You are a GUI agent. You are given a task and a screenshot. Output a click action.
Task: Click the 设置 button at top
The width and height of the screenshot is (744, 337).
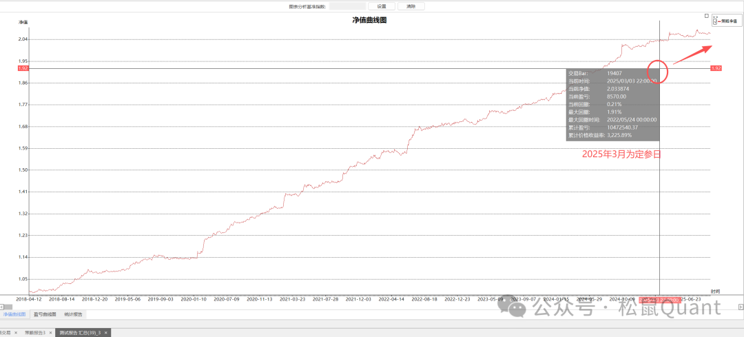click(381, 6)
